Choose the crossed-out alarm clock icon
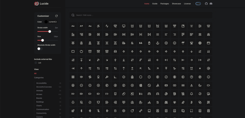This screenshot has height=118, width=245. (x=158, y=26)
